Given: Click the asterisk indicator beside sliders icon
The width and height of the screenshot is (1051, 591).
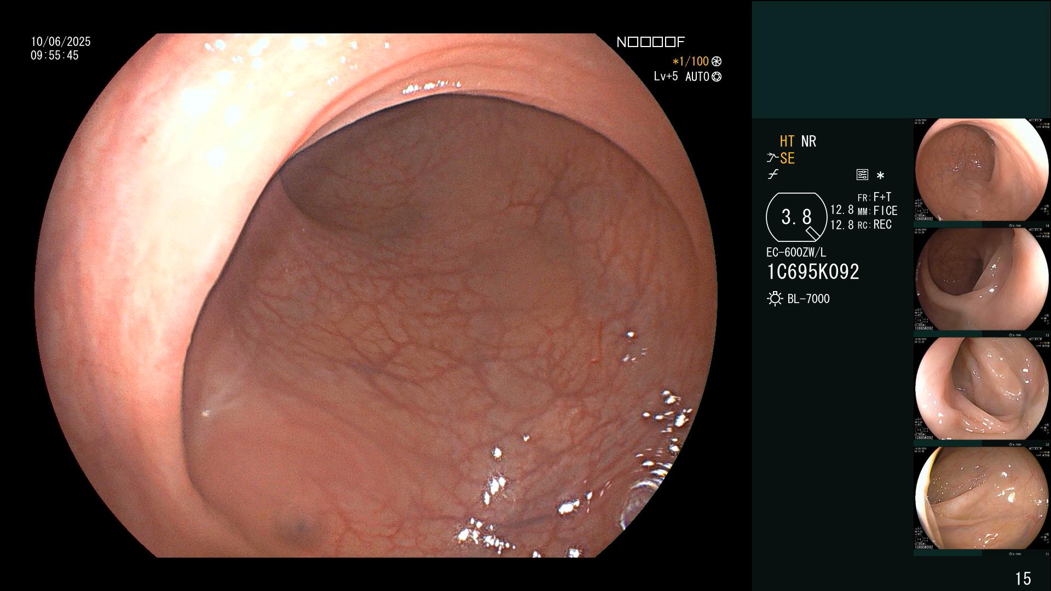Looking at the screenshot, I should (880, 176).
